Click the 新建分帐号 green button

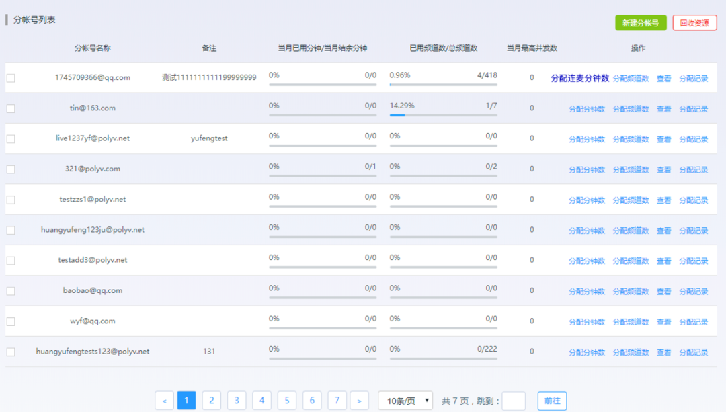coord(640,23)
